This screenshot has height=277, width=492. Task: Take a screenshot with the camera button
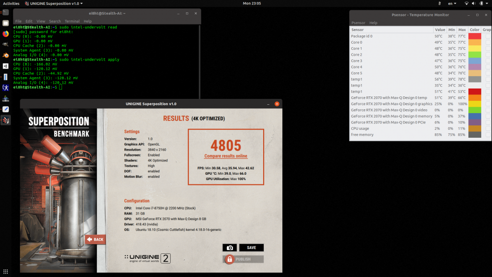pos(230,247)
